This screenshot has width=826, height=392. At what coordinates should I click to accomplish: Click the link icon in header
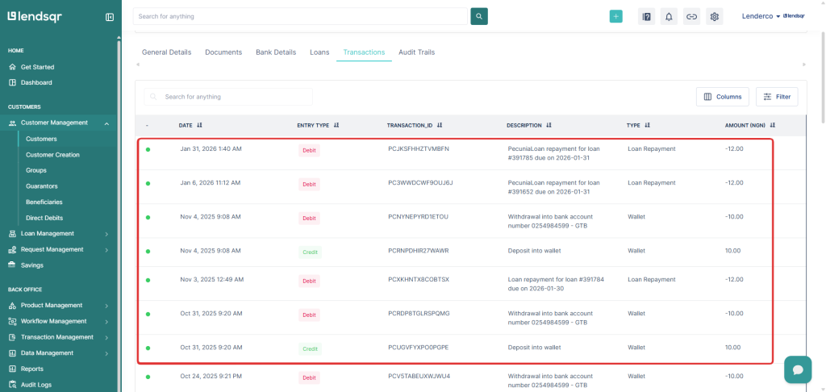(x=691, y=16)
